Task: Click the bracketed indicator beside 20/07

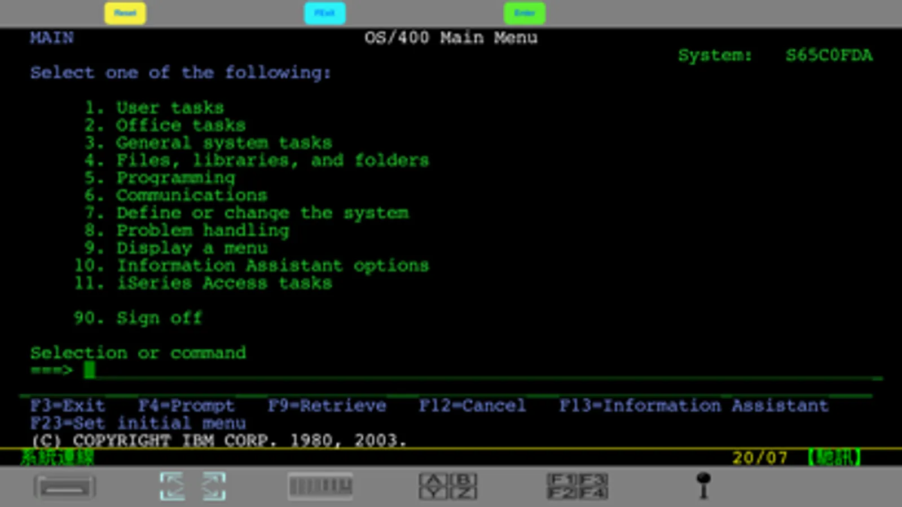Action: coord(835,457)
